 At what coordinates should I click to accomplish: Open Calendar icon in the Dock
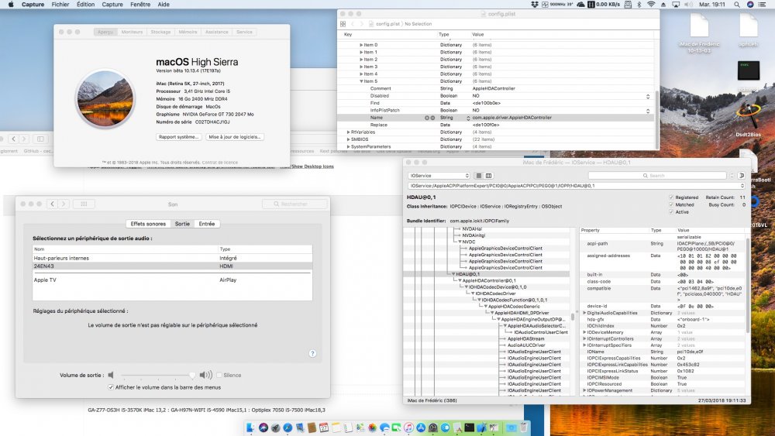324,427
